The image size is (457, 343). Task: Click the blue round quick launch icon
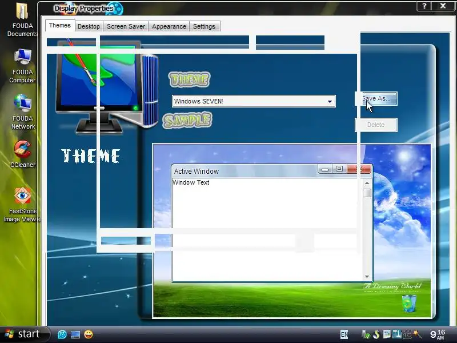click(x=62, y=334)
